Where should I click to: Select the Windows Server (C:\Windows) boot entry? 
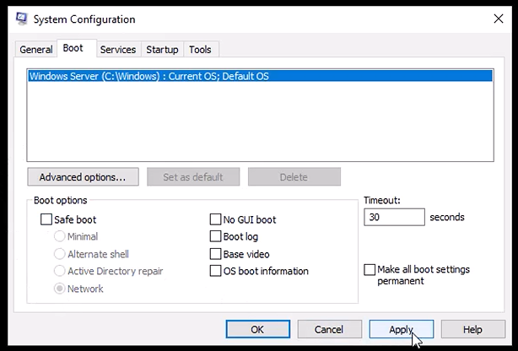[x=261, y=76]
